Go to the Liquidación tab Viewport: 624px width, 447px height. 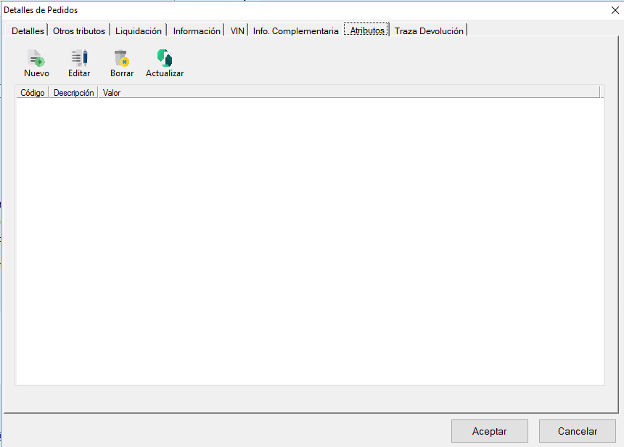click(x=139, y=31)
